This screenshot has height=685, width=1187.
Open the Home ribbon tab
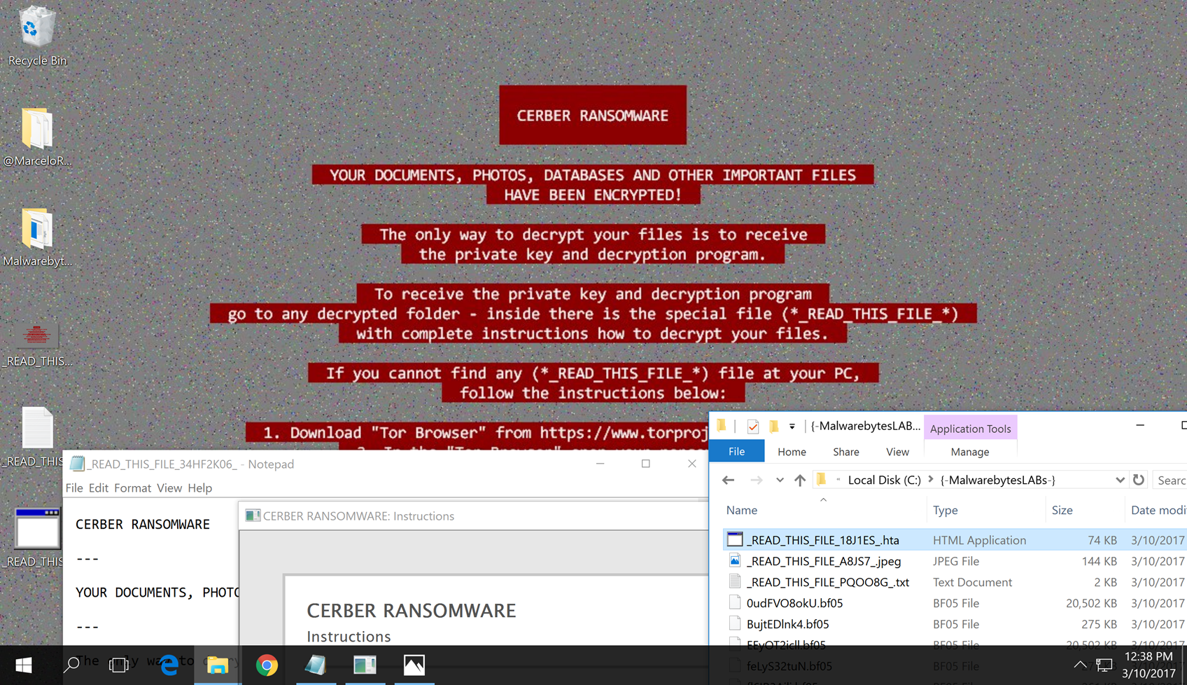pyautogui.click(x=792, y=452)
